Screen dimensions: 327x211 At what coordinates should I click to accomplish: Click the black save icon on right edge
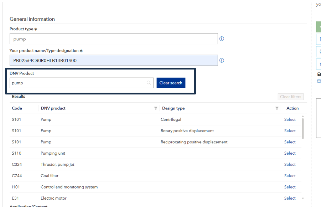[x=319, y=74]
